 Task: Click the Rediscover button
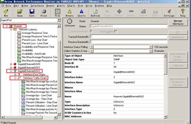tap(178, 37)
